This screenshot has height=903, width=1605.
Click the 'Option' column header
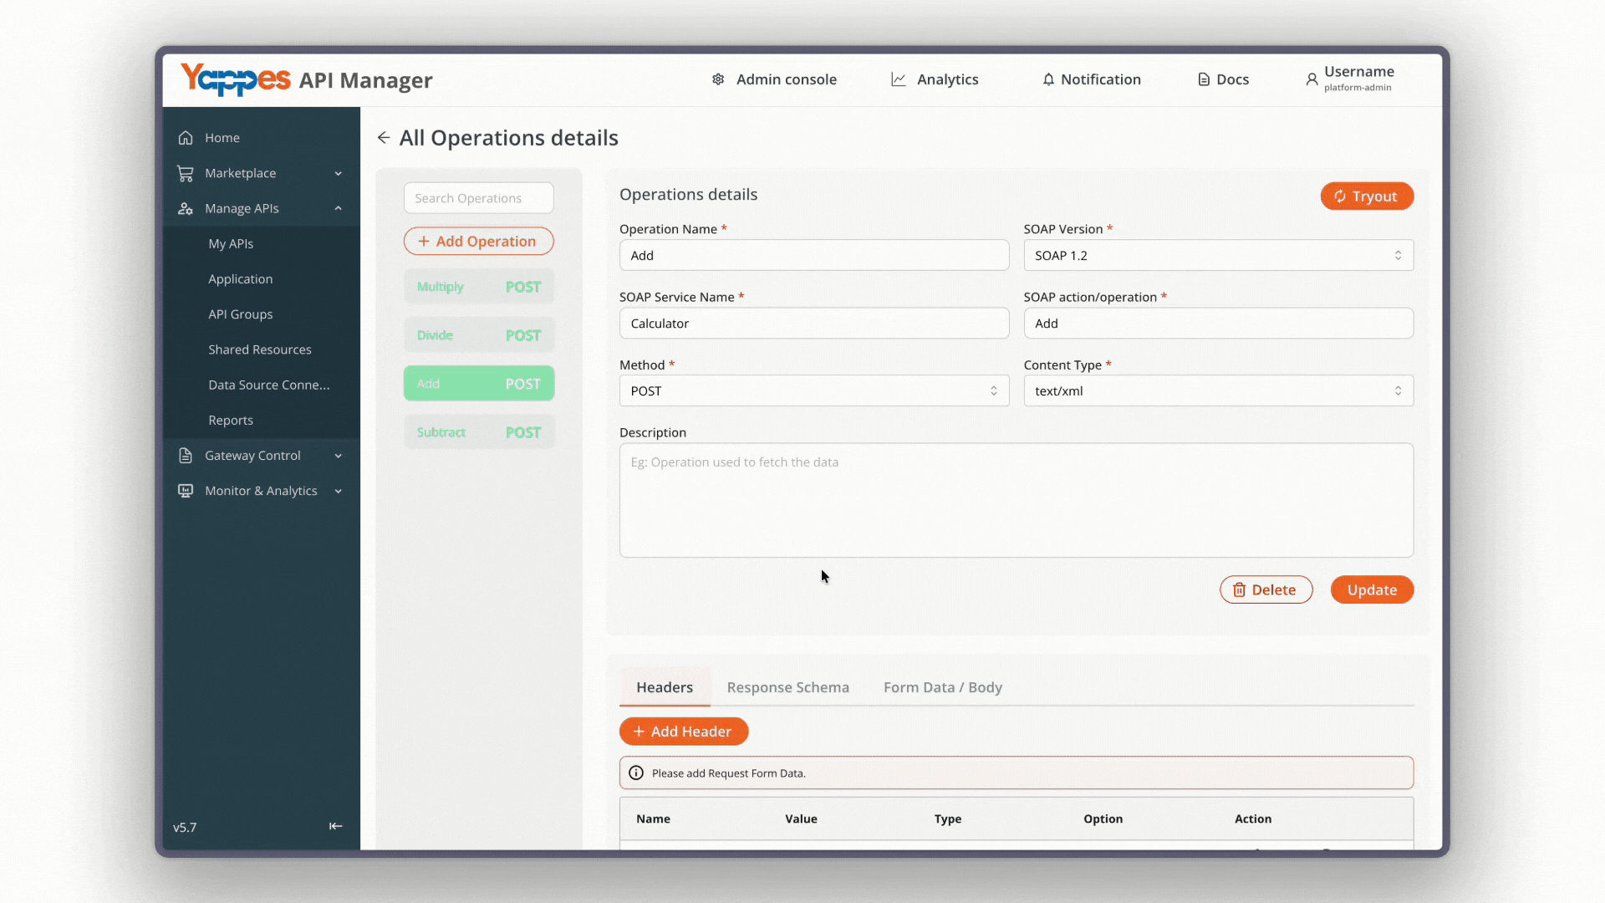tap(1103, 819)
